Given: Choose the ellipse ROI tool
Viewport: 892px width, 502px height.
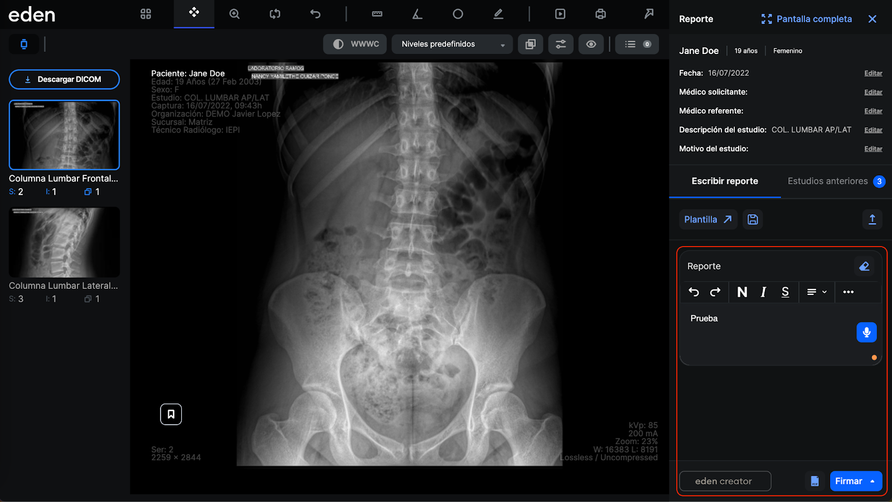Looking at the screenshot, I should (x=458, y=14).
